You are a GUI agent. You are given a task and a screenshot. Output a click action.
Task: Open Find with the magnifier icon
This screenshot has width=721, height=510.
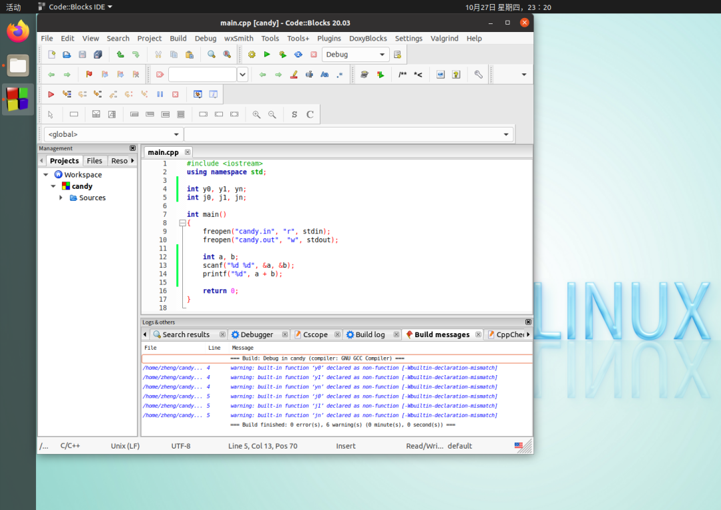click(211, 54)
